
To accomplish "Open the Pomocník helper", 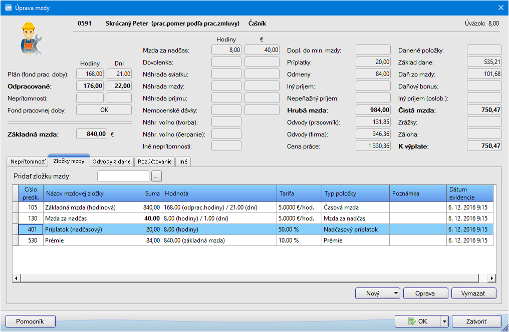I will click(x=30, y=321).
